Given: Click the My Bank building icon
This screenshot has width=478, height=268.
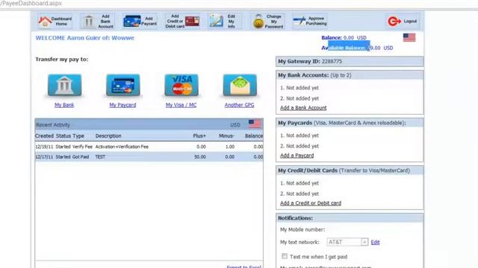Looking at the screenshot, I should (64, 85).
